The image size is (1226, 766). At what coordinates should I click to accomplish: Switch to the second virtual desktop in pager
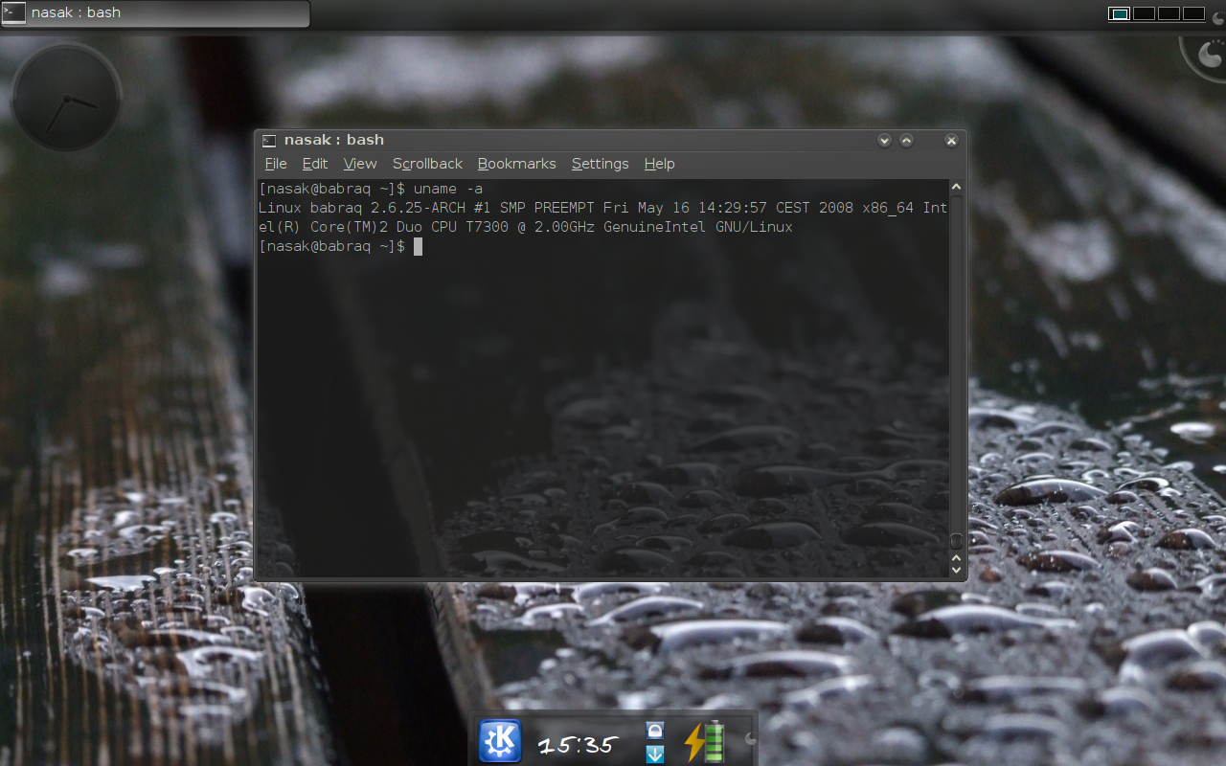[1144, 13]
